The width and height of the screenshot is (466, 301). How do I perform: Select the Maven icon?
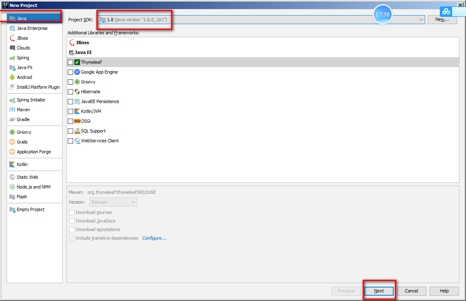click(x=12, y=110)
